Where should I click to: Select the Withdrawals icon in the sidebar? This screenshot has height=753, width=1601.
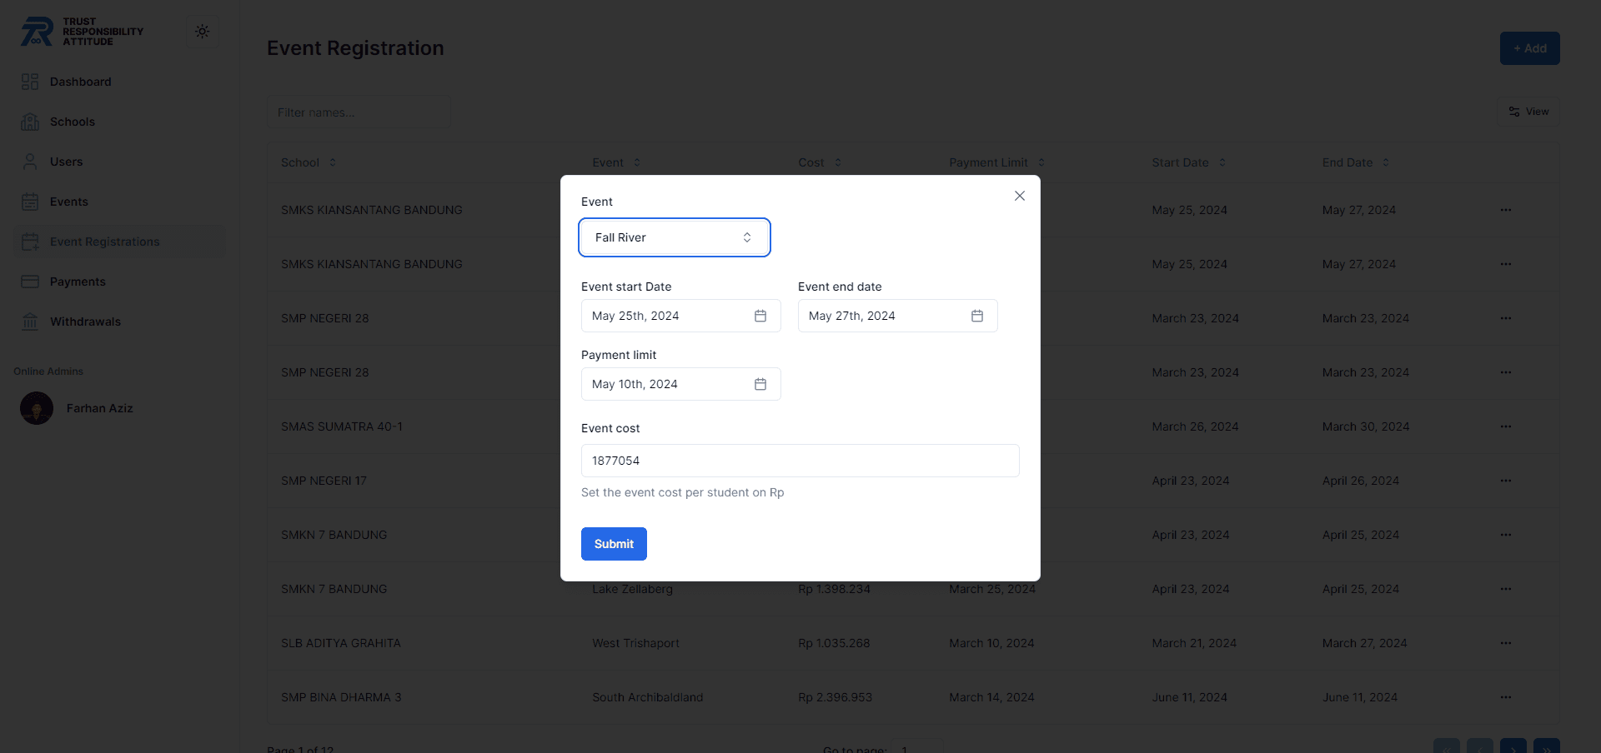30,322
